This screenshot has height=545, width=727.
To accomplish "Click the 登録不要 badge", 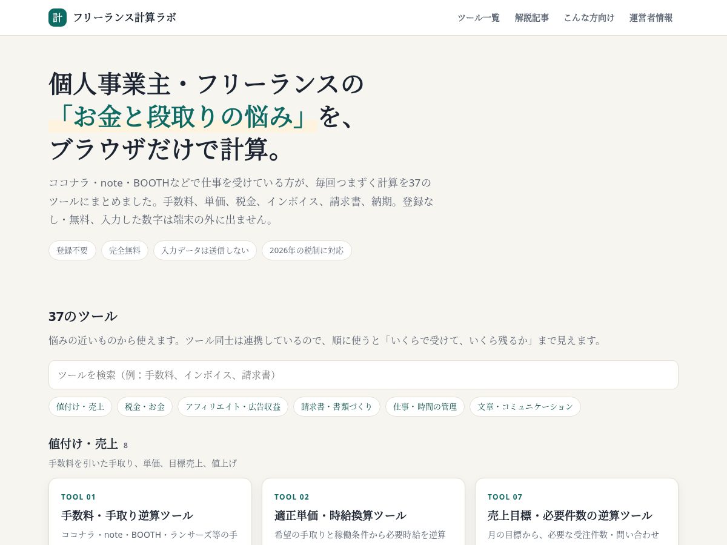I will pyautogui.click(x=72, y=250).
